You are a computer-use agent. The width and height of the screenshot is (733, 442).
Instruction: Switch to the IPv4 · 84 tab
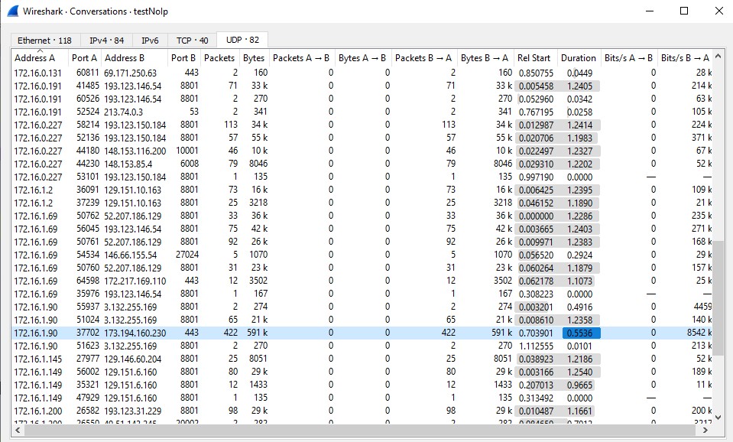[106, 41]
